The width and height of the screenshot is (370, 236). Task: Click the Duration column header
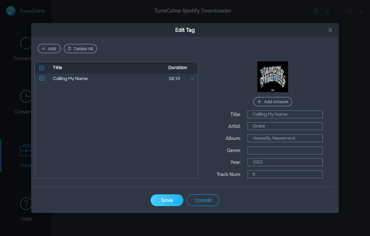[x=178, y=68]
